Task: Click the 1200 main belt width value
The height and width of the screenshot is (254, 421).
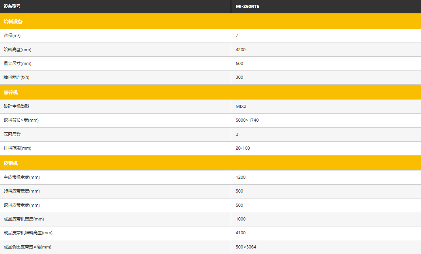Action: pyautogui.click(x=240, y=177)
